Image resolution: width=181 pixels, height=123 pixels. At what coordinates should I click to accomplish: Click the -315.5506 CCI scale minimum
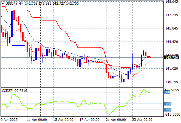click(172, 115)
